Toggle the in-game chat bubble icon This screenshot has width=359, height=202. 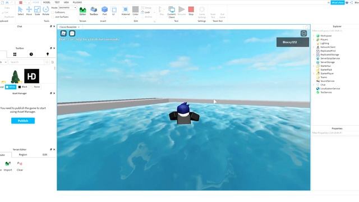click(72, 34)
